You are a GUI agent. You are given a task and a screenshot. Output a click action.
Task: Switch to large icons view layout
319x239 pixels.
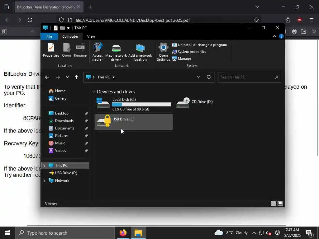coord(280,204)
